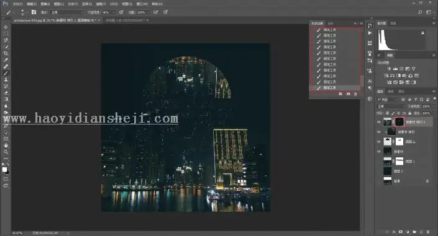Add a Levels adjustment layer
This screenshot has height=236, width=438.
395,69
